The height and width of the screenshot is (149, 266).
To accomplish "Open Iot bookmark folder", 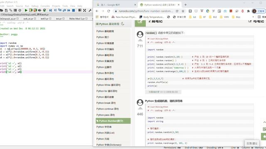I will pos(192,17).
